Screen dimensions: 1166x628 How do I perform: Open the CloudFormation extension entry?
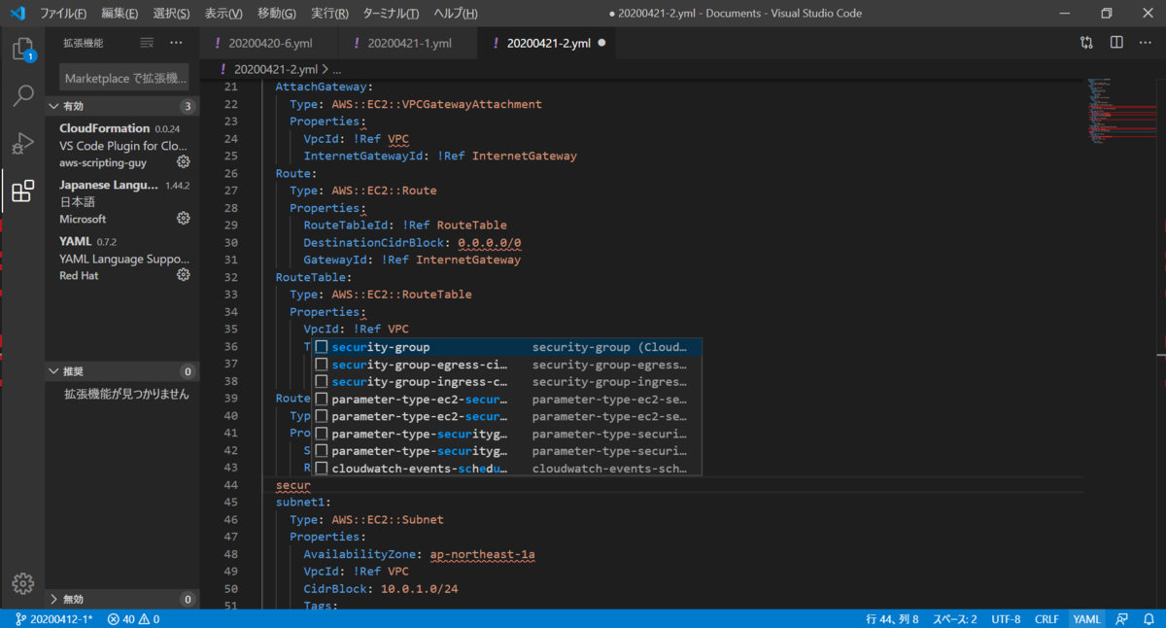(121, 145)
